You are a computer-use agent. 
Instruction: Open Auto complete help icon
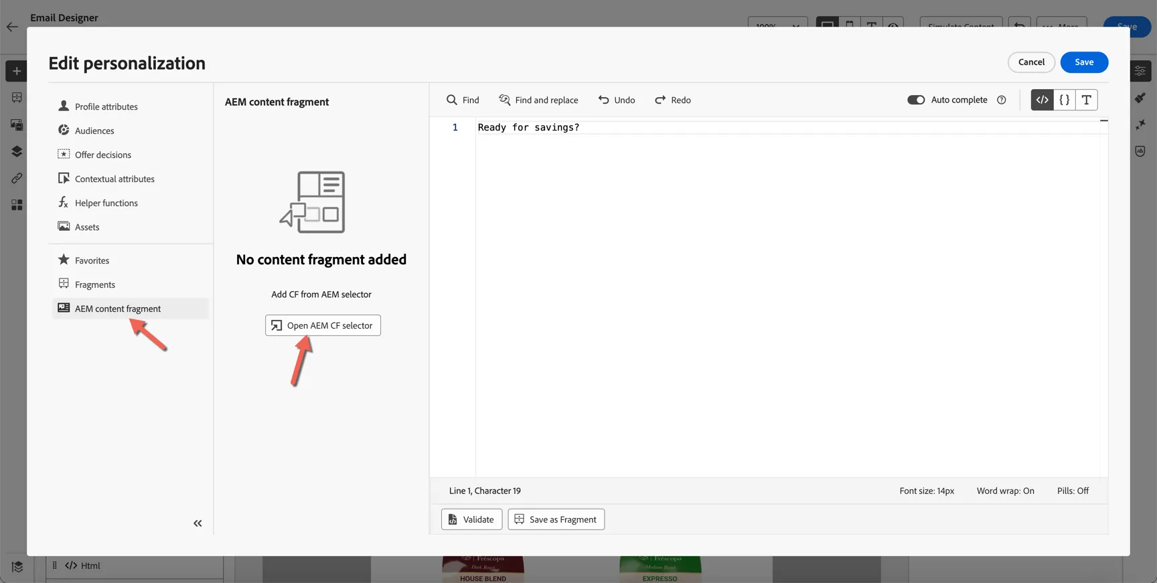pyautogui.click(x=1002, y=100)
